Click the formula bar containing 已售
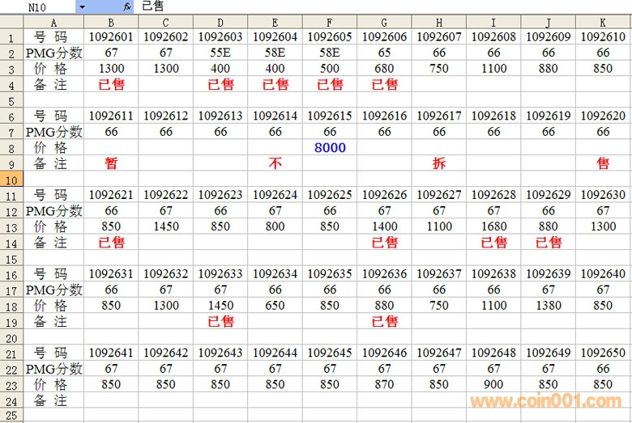Screen dimensions: 632x423 tap(381, 6)
